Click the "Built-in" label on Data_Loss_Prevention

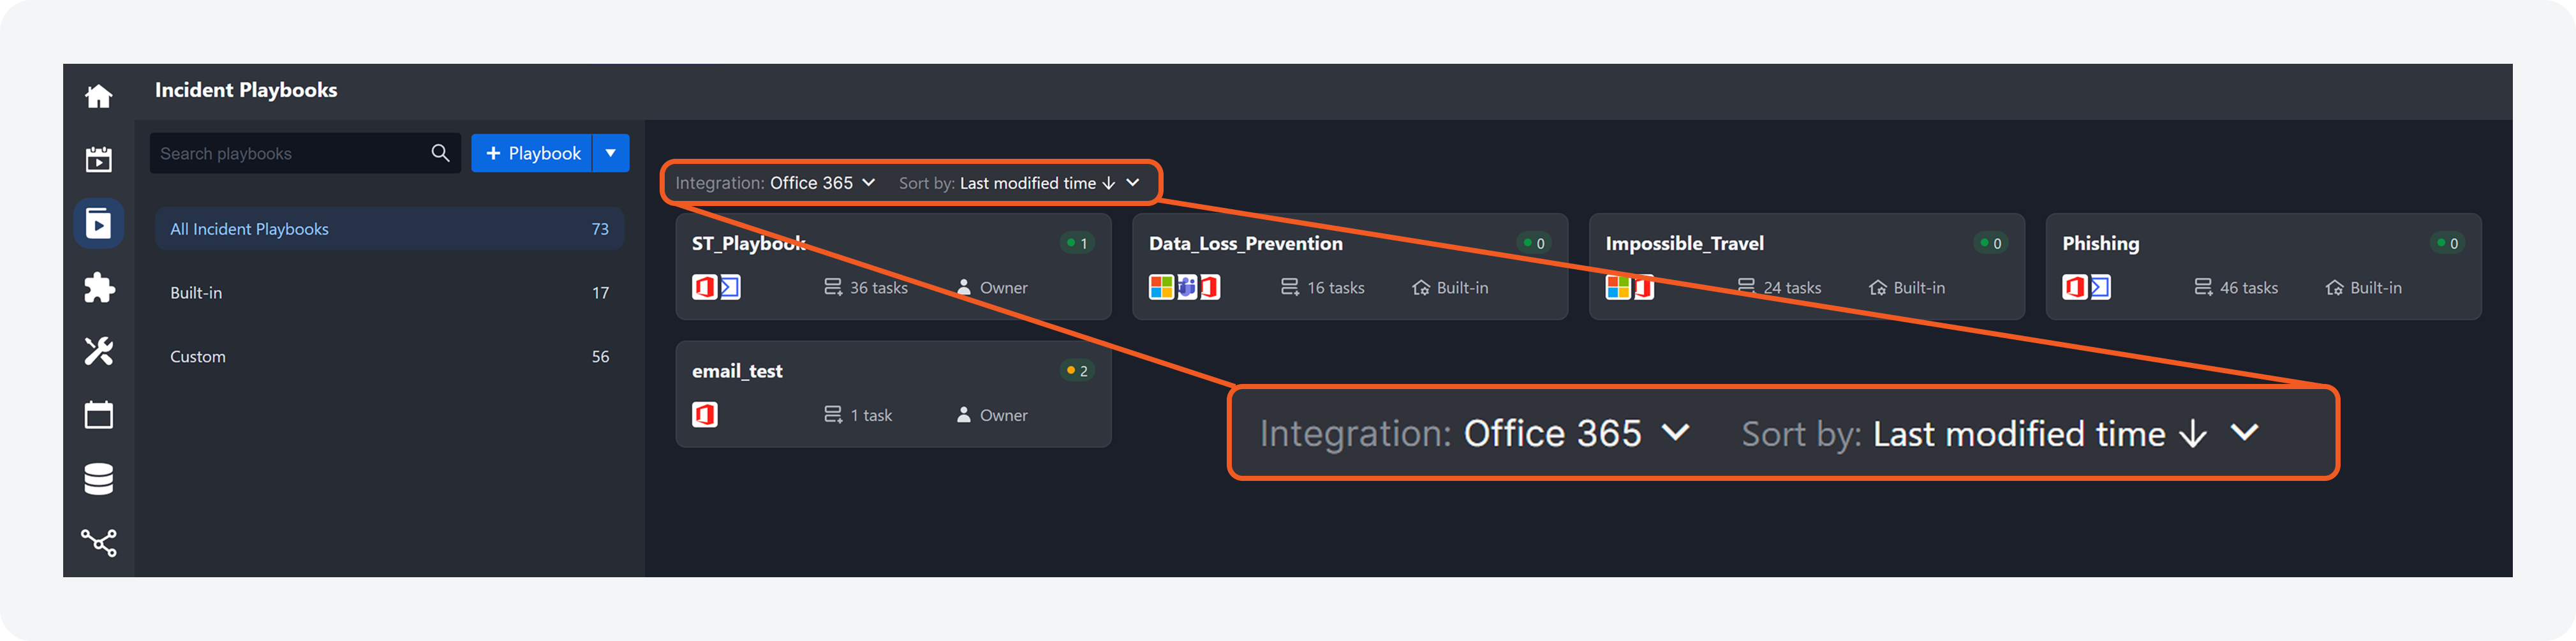pos(1463,288)
